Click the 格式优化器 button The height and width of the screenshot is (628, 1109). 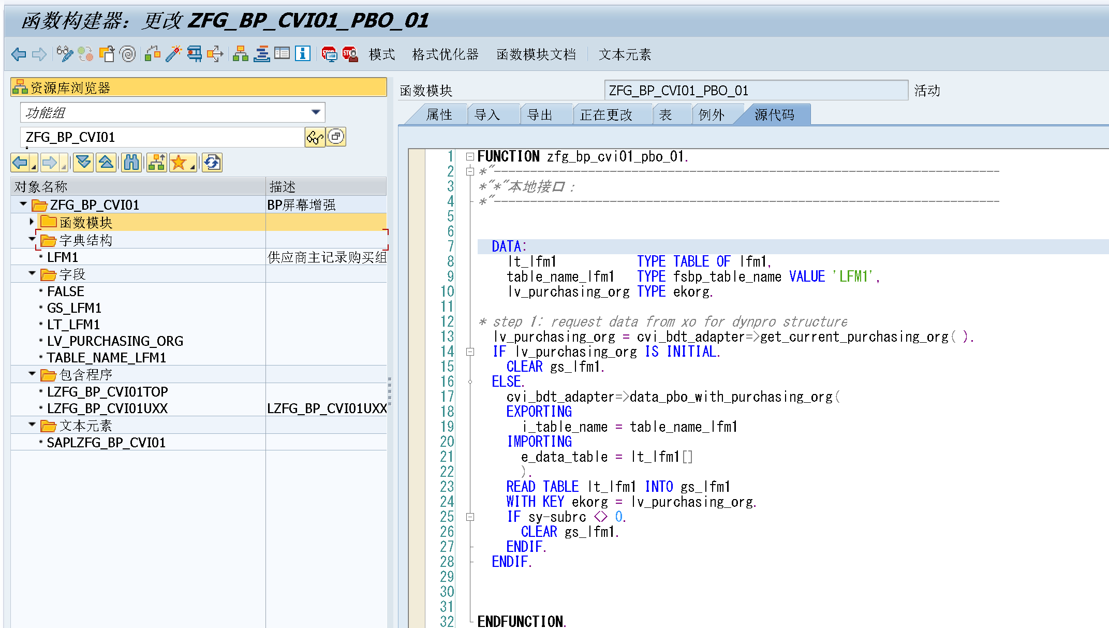(445, 54)
